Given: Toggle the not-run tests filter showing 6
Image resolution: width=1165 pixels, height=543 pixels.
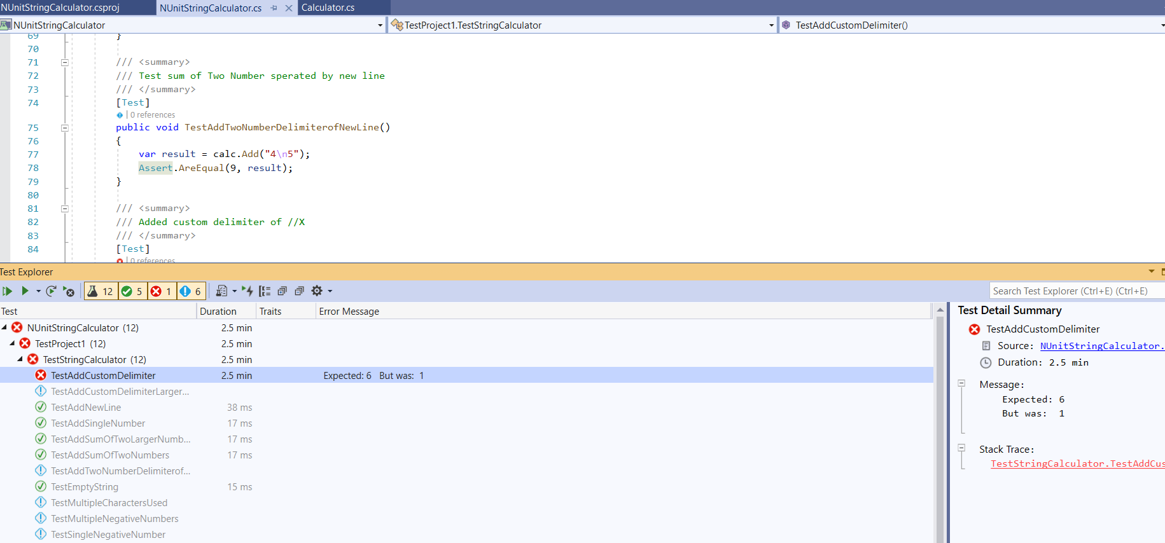Looking at the screenshot, I should tap(191, 291).
